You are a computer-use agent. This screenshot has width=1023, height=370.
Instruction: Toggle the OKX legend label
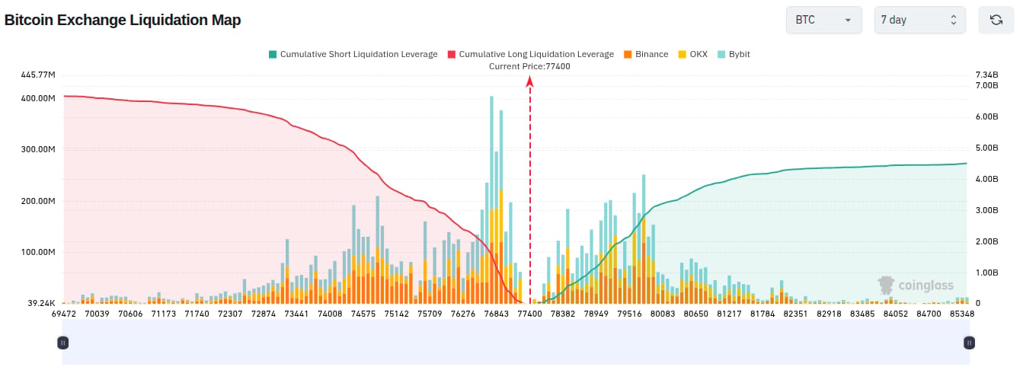[x=699, y=55]
